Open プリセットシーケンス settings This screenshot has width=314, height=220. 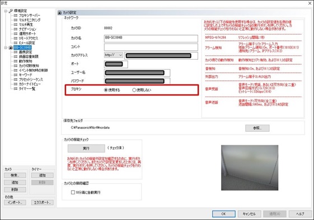point(31,79)
